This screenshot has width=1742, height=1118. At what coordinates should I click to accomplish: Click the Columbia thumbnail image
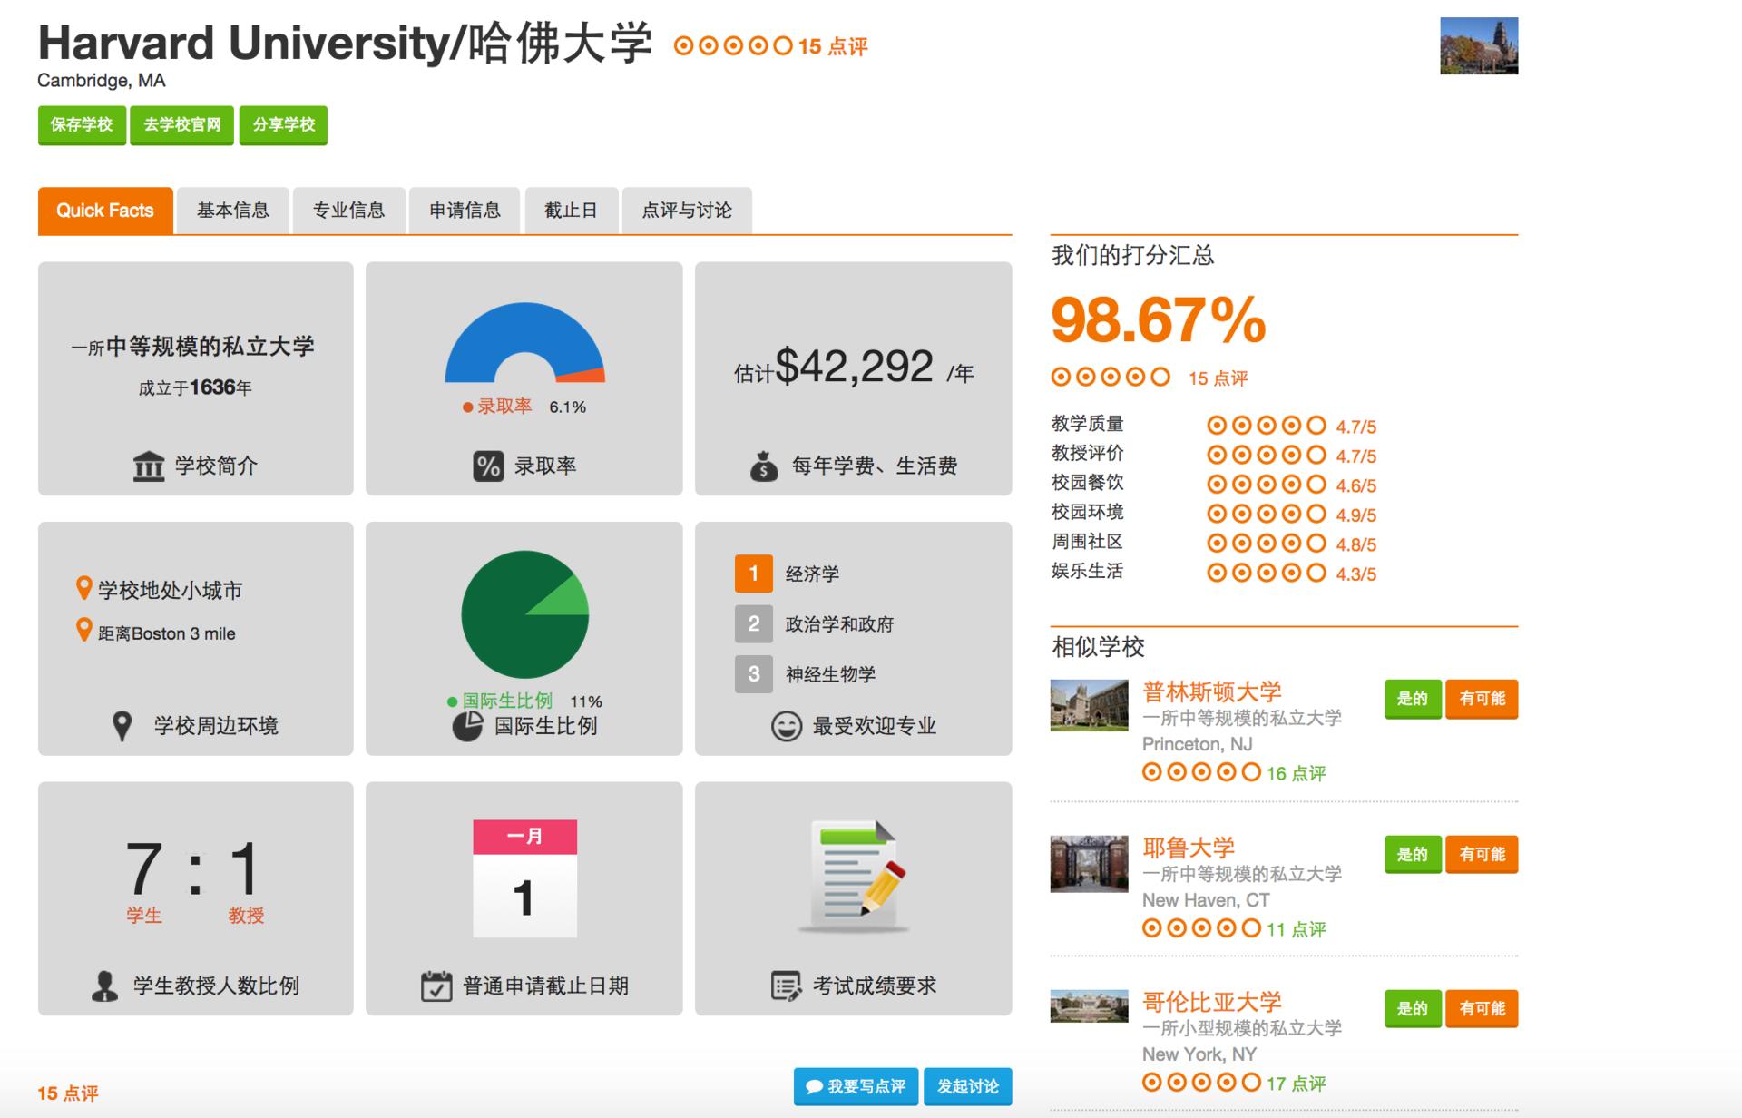(1089, 1006)
